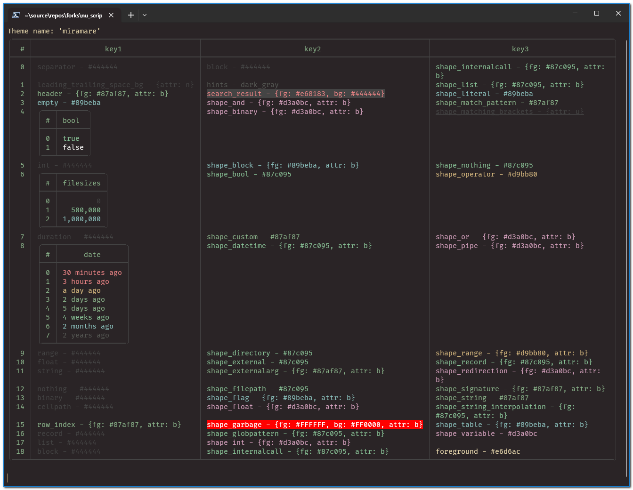
Task: Close the terminal window
Action: [618, 13]
